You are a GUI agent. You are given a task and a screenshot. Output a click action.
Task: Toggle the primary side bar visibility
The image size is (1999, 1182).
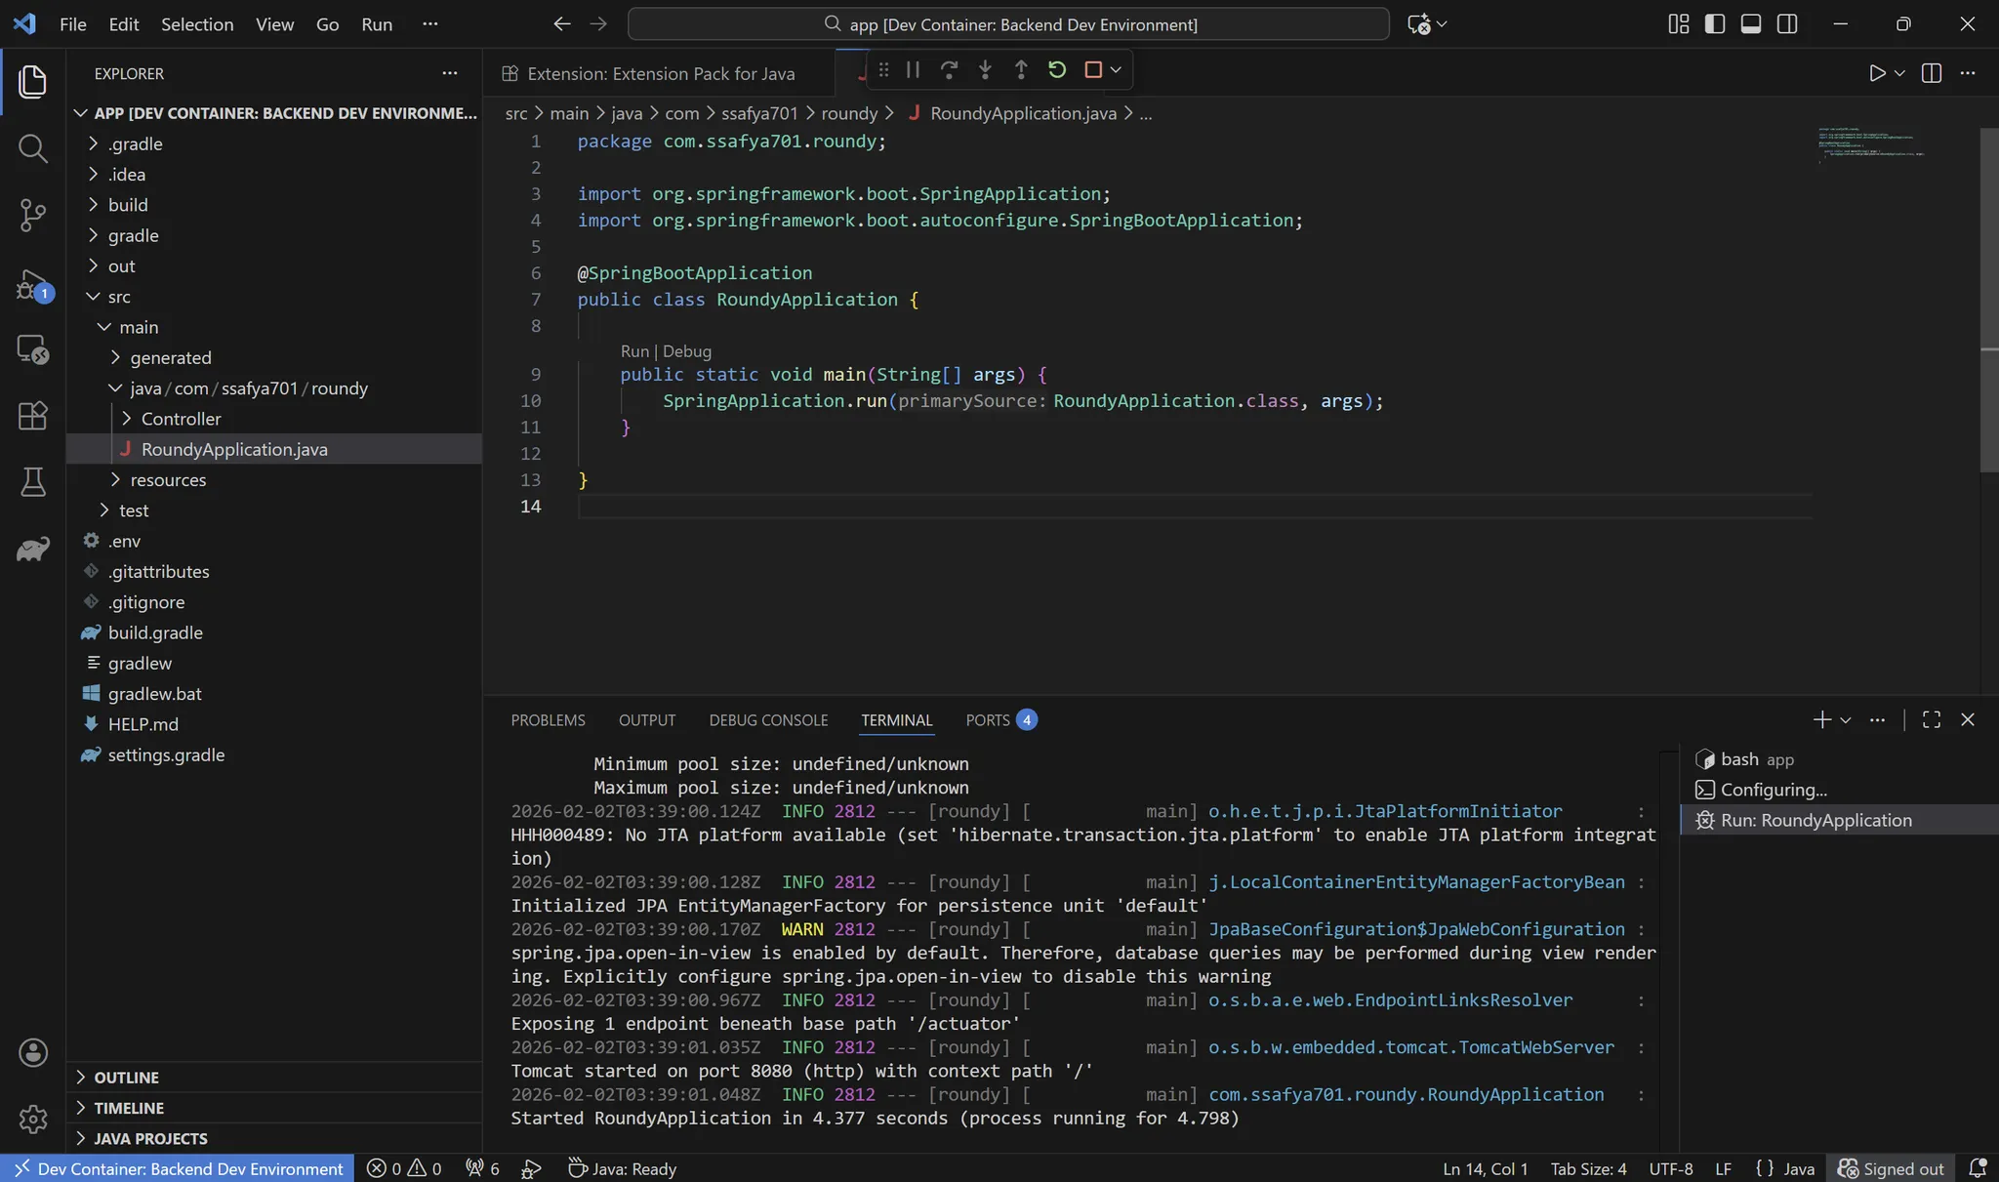[1715, 24]
